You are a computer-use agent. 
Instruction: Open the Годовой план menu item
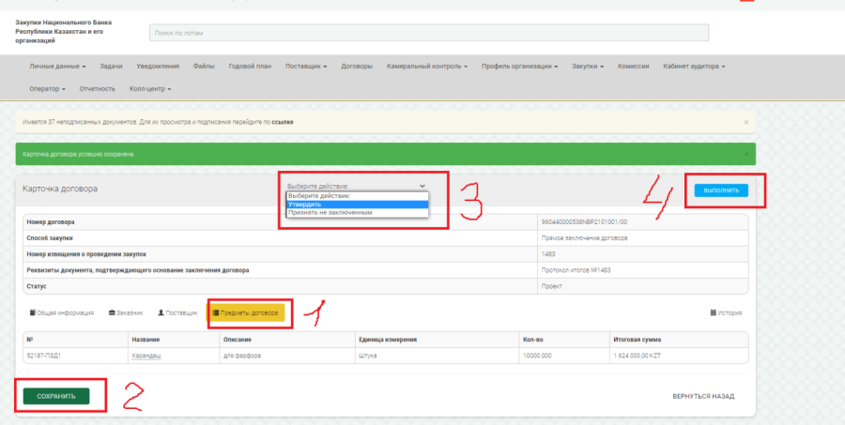tap(250, 67)
